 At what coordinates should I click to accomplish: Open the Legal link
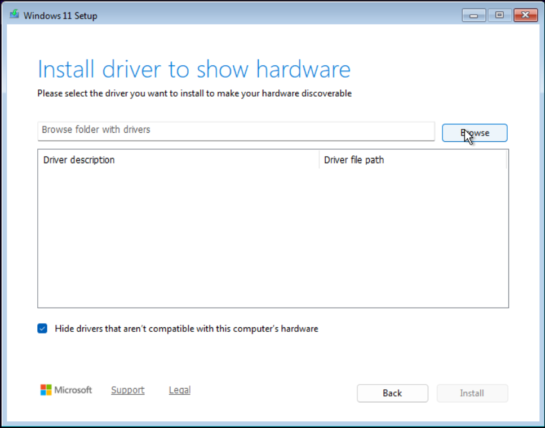point(180,390)
